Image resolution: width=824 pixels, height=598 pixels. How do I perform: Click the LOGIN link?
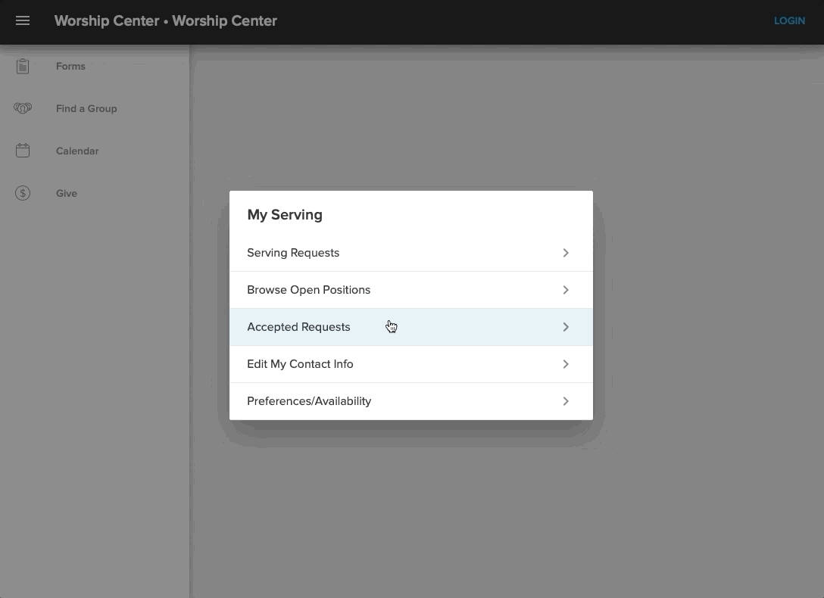tap(789, 21)
